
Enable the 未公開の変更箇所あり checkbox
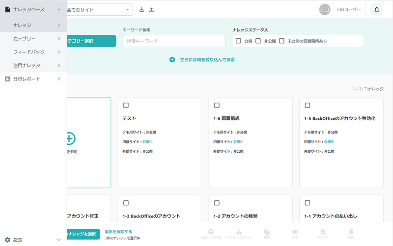[281, 41]
